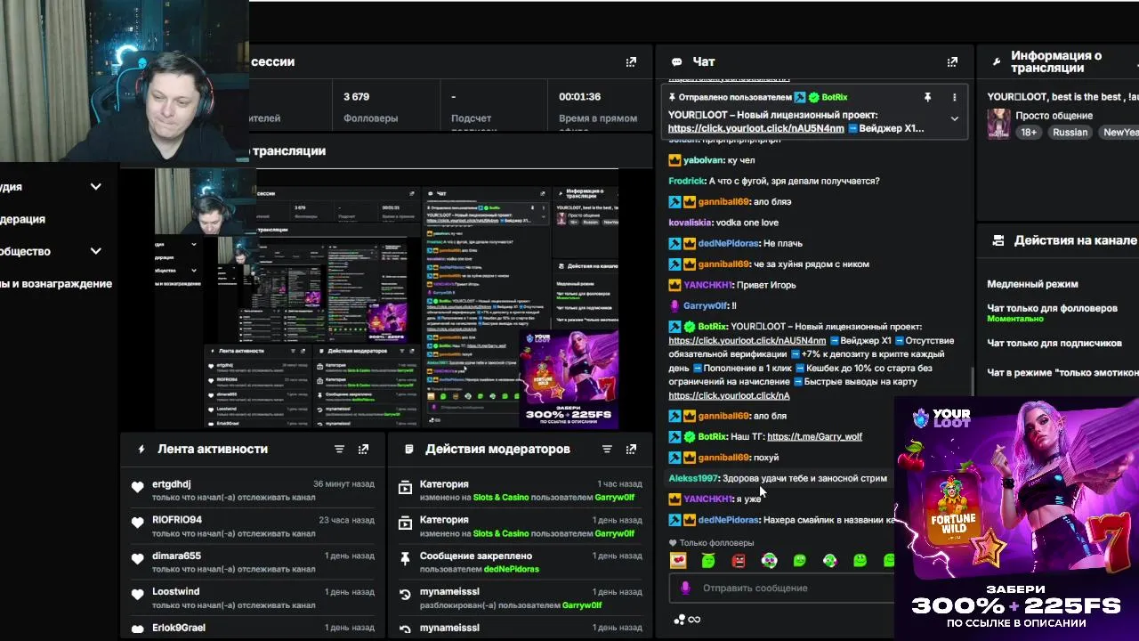Click the 00:01:36 live time value
The height and width of the screenshot is (641, 1139).
pos(579,96)
